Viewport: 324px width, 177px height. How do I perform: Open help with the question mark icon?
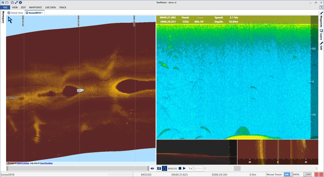click(x=321, y=7)
